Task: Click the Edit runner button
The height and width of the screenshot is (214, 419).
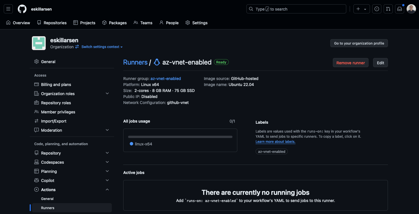Action: tap(380, 63)
